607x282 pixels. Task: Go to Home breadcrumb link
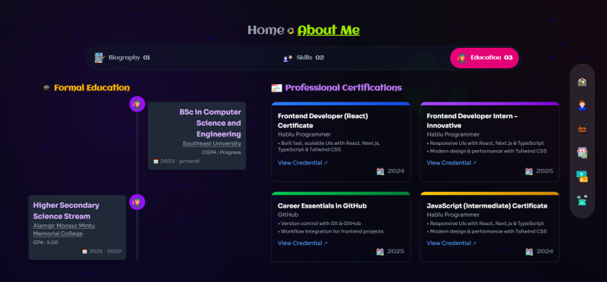click(266, 30)
